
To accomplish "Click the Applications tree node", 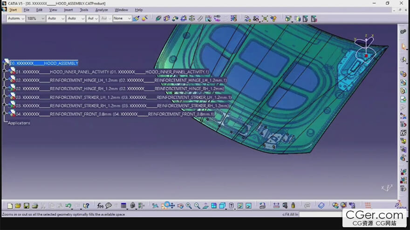I will (x=19, y=123).
